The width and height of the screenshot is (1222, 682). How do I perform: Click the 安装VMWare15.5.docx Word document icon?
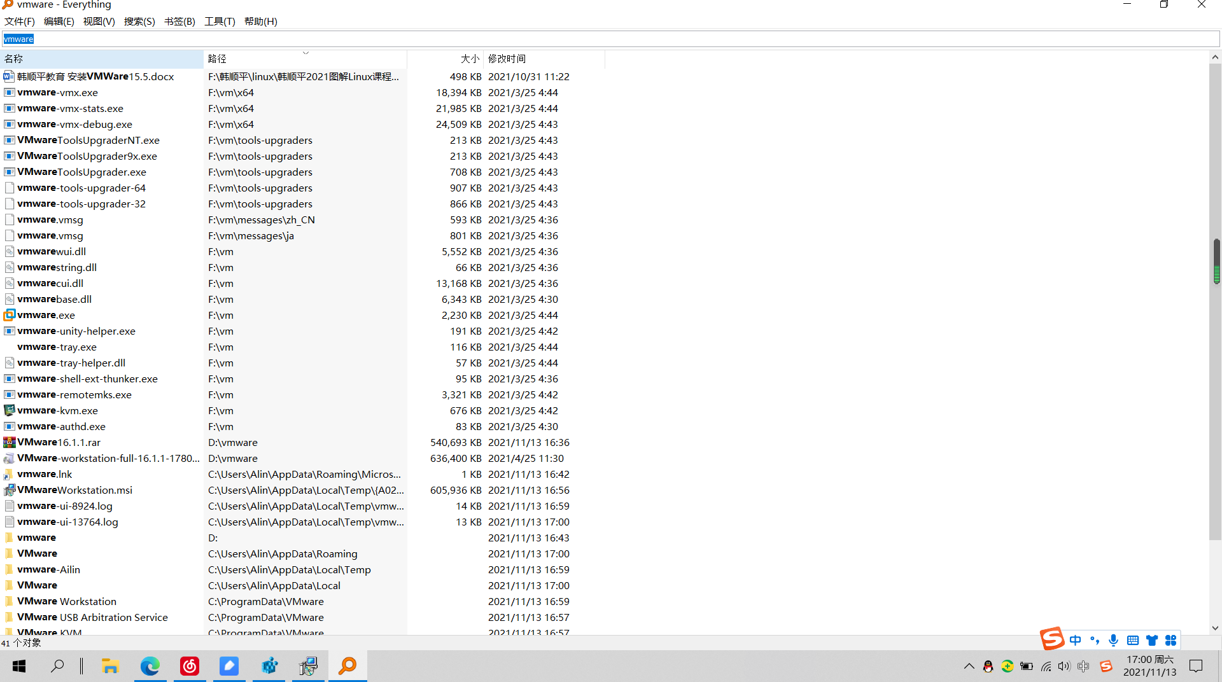pyautogui.click(x=8, y=76)
